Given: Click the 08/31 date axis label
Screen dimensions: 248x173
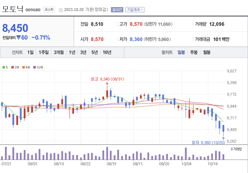Looking at the screenshot, I should point(112,164).
